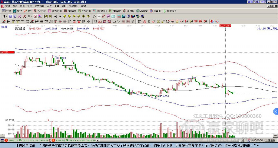This screenshot has height=148, width=278.
Task: Click the save floppy disk icon
Action: point(133,16)
